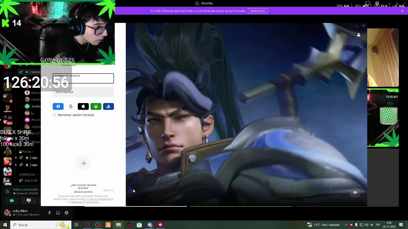Screen dimensions: 408x229
Task: Open the volume icon in system tray
Action: tap(366, 225)
